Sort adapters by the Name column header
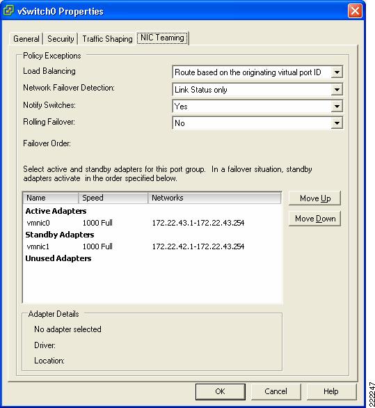375x408 pixels. [51, 198]
